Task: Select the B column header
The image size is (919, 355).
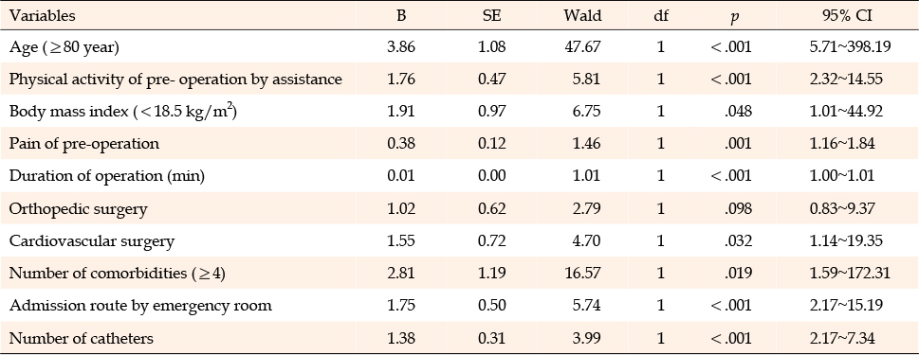Action: [401, 16]
